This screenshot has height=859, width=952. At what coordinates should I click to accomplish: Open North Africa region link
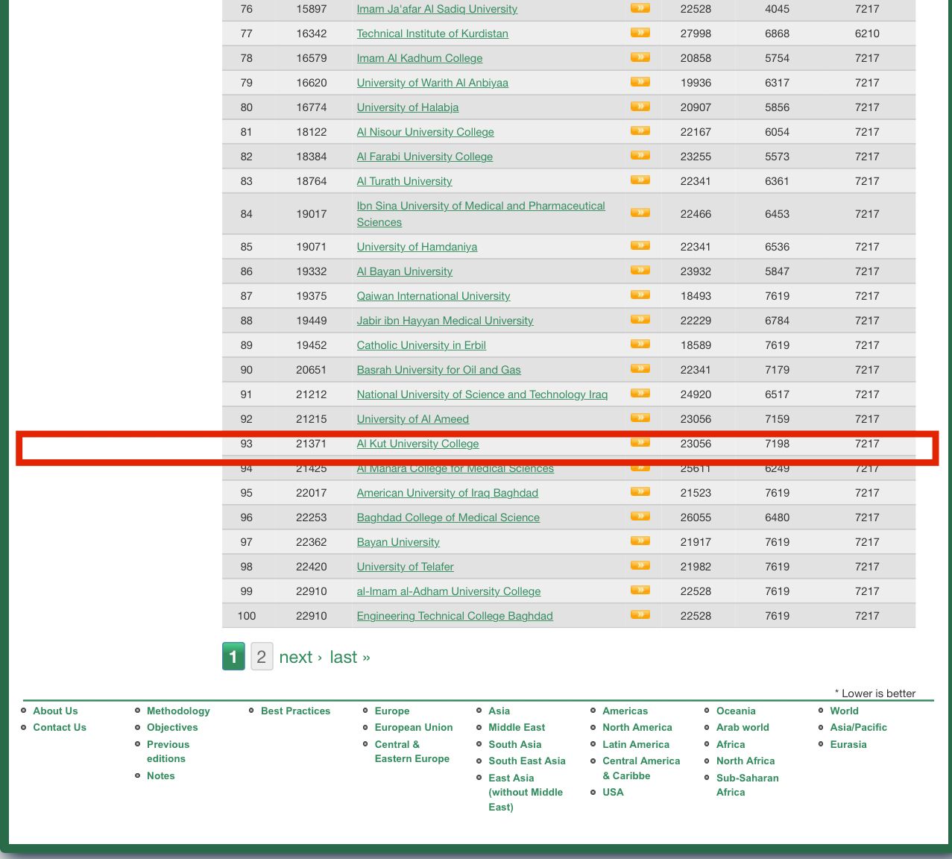click(x=745, y=761)
